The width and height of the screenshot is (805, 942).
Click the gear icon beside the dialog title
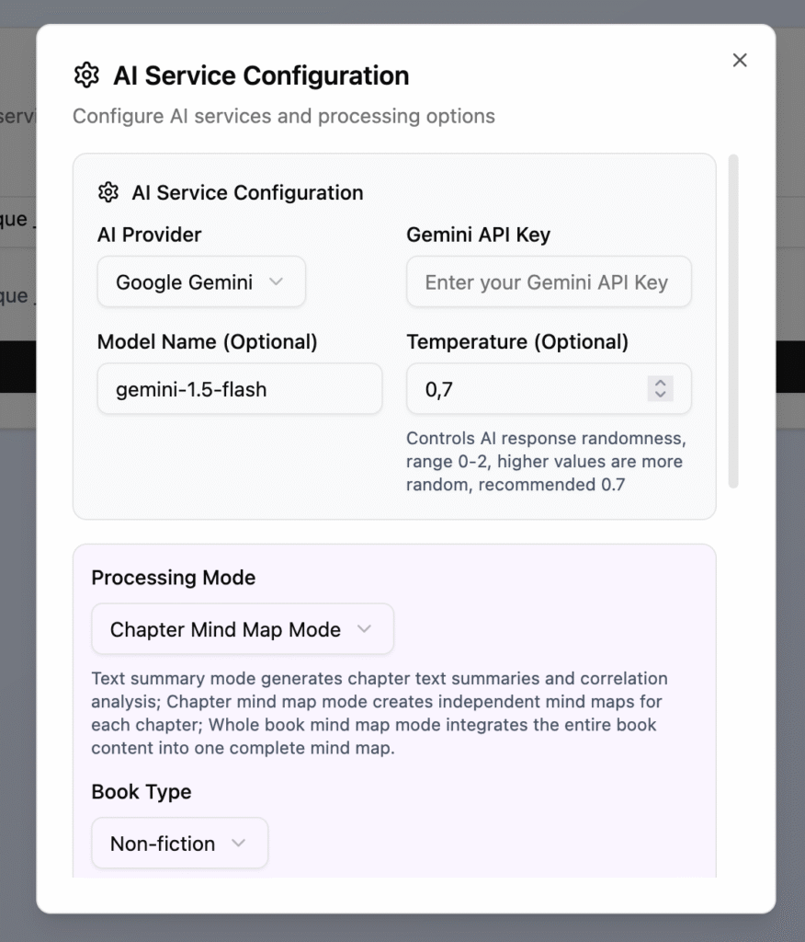pyautogui.click(x=86, y=75)
